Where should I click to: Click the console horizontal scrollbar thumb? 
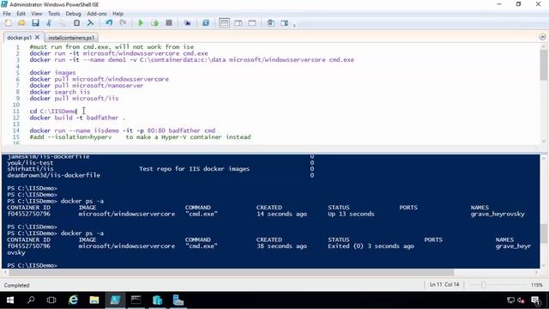click(231, 272)
